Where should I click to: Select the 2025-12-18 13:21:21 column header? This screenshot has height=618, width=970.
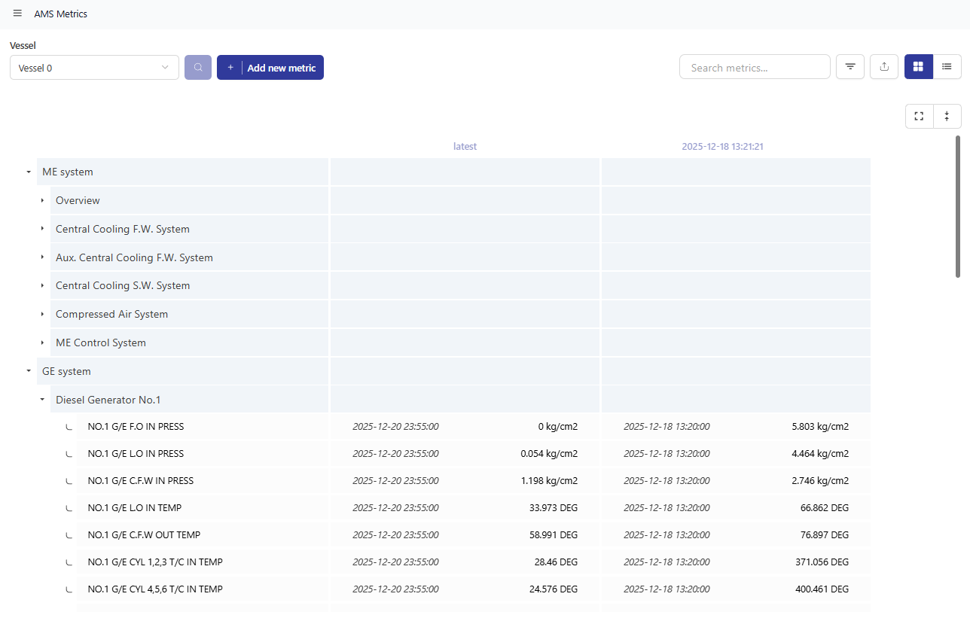[x=723, y=147]
